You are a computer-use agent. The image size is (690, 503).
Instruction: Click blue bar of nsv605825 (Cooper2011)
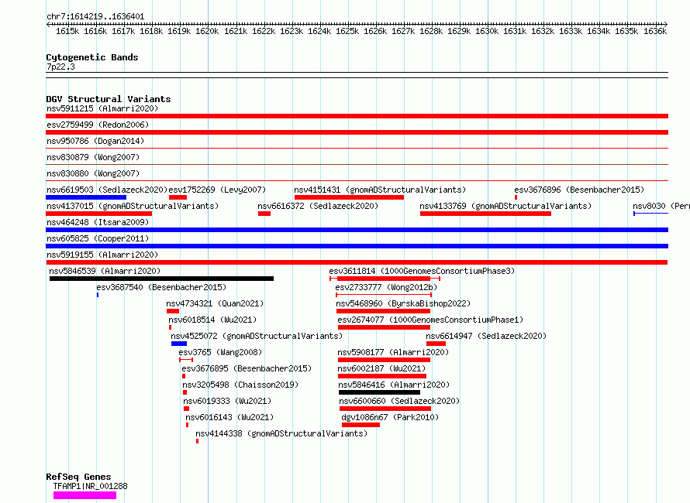357,246
